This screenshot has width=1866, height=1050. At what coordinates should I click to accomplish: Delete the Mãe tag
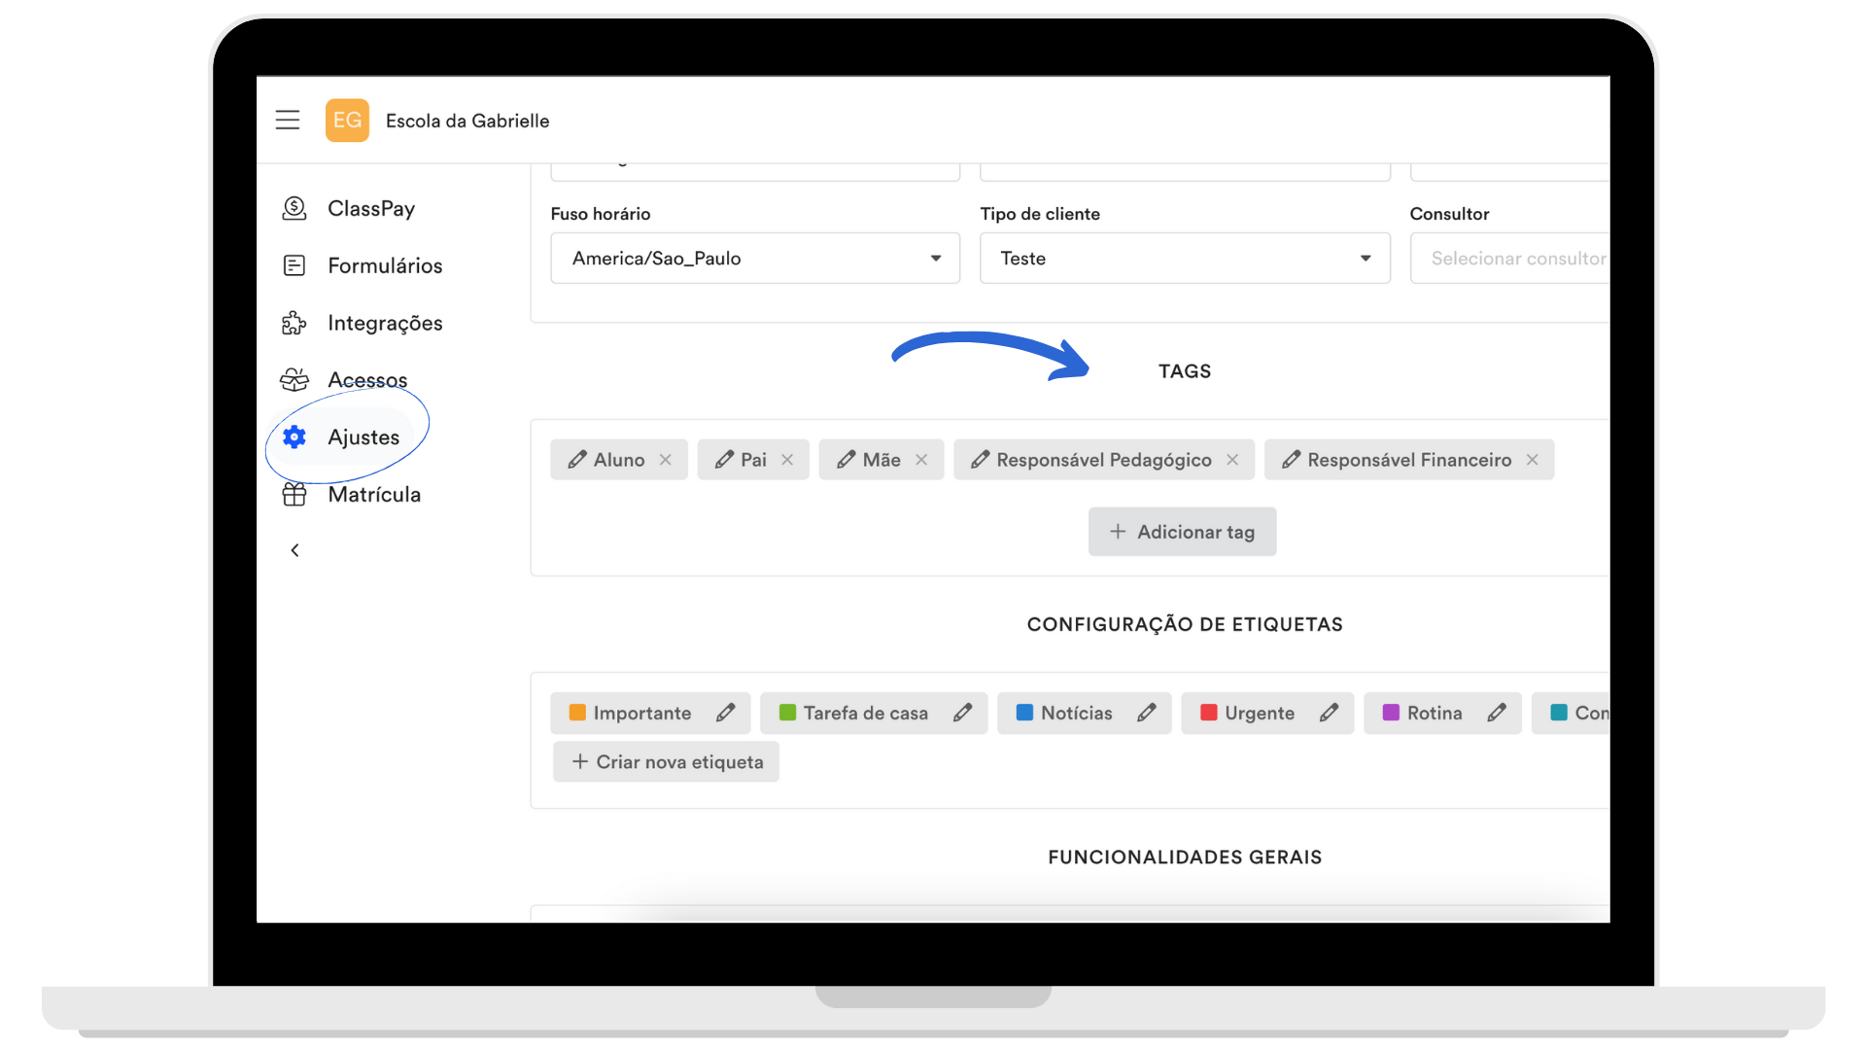(921, 460)
